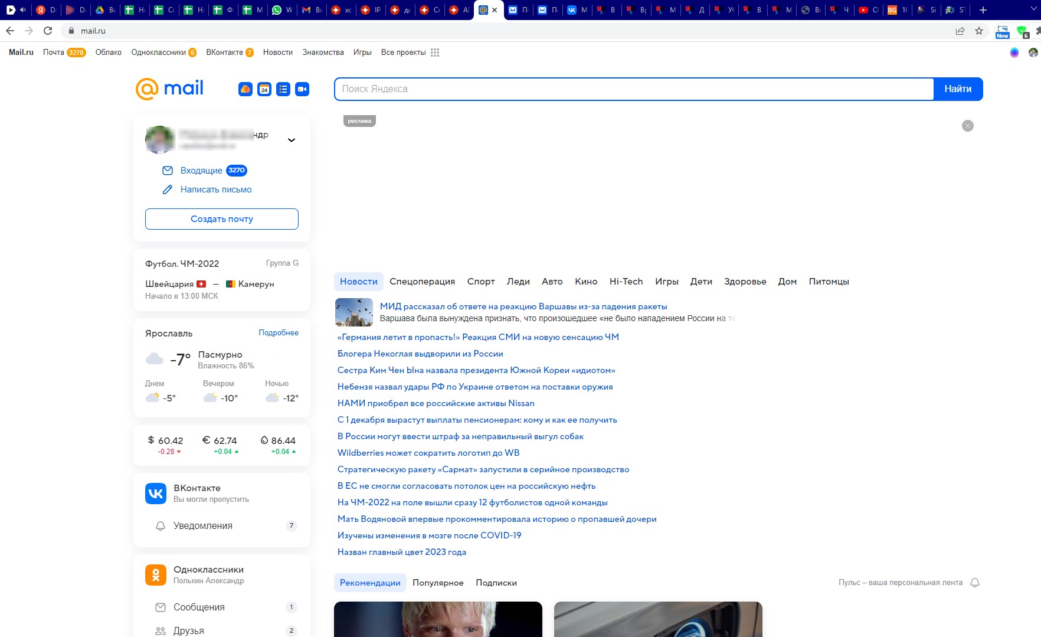Open the first recommended article thumbnail
This screenshot has width=1041, height=637.
click(x=438, y=619)
